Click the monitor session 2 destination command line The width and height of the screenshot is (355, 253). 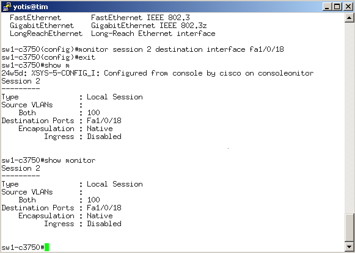[142, 49]
